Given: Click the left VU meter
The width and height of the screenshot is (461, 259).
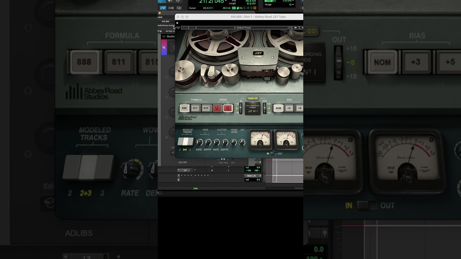Looking at the screenshot, I should 261,140.
